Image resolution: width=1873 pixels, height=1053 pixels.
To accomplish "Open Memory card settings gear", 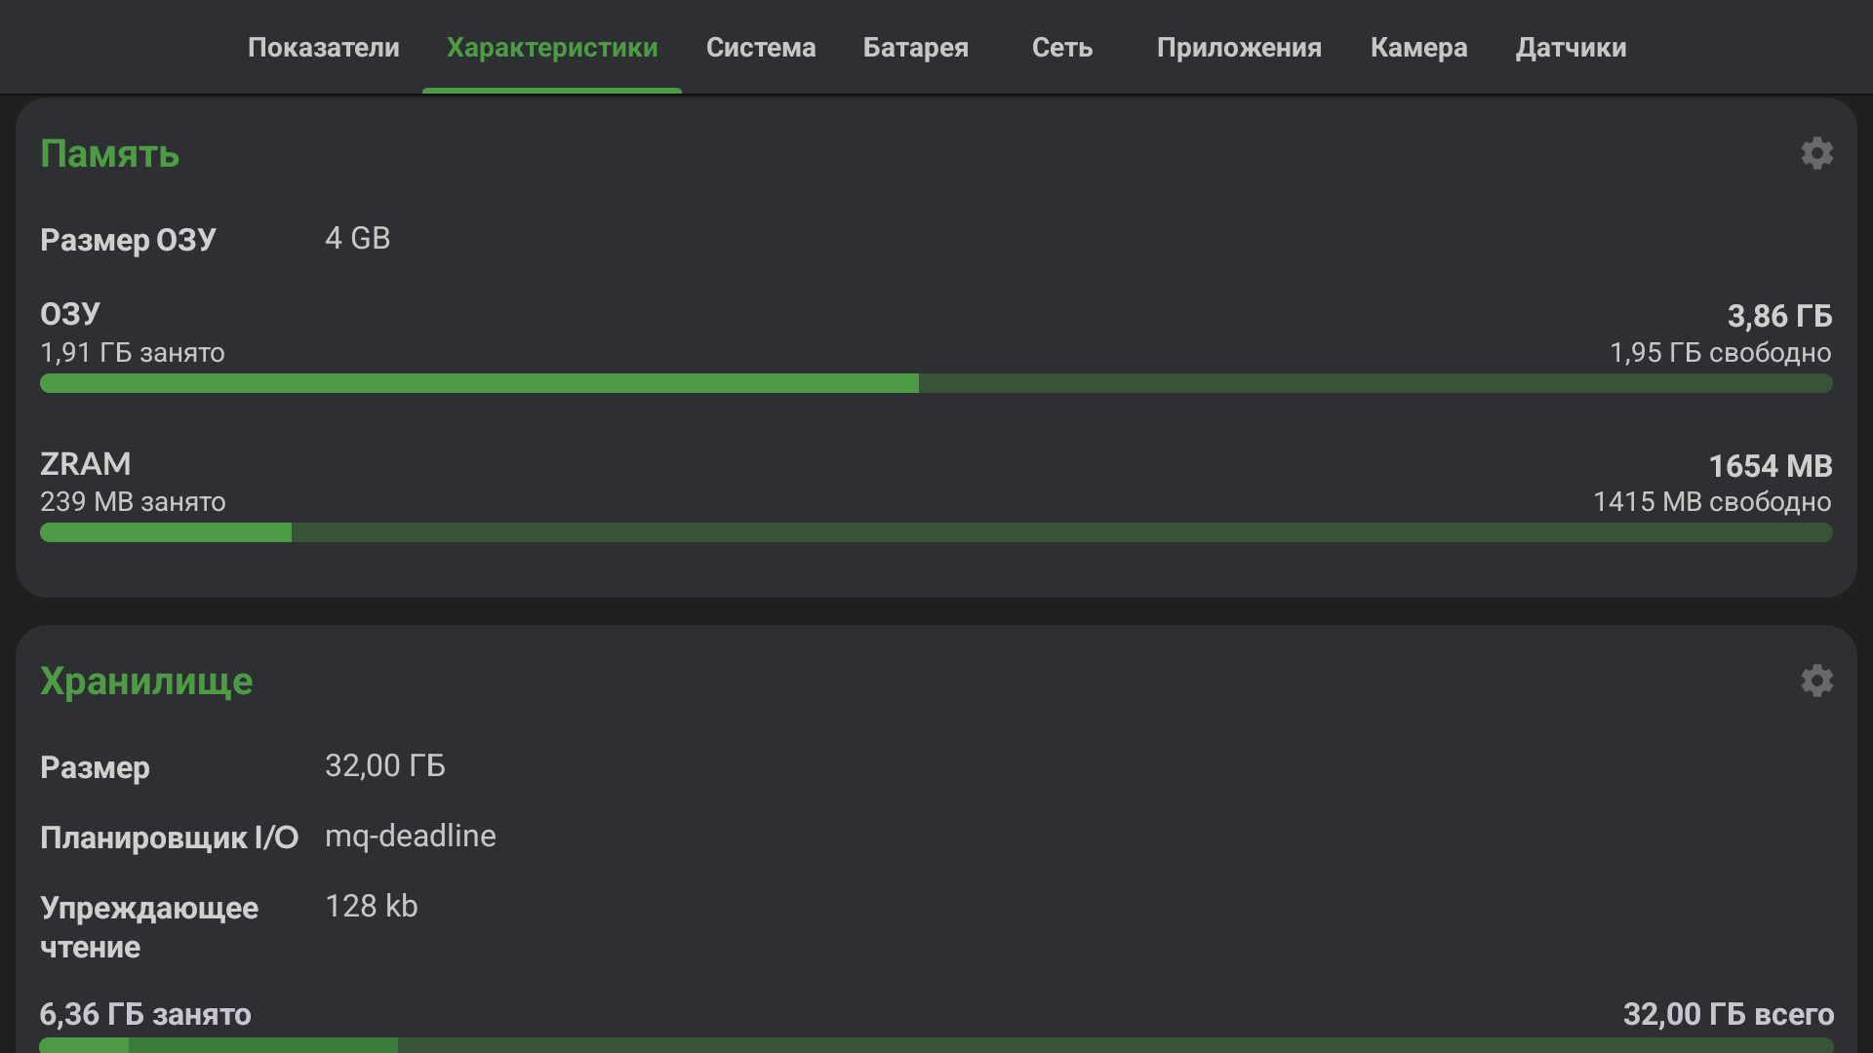I will 1816,154.
